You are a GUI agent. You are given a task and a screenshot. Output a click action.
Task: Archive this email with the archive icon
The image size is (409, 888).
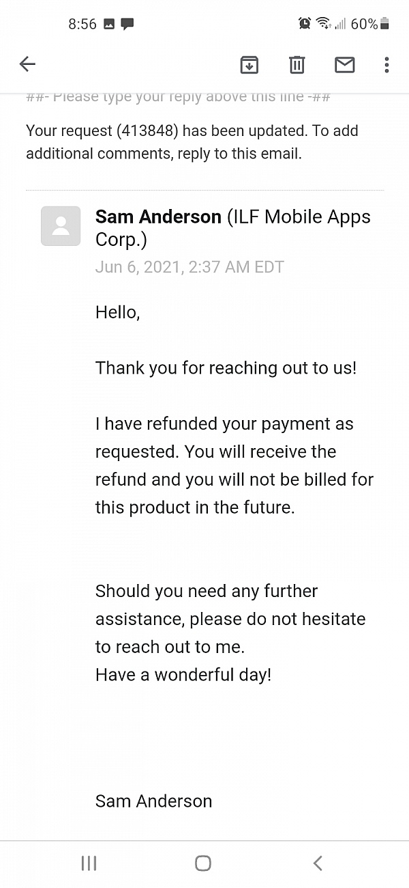[x=249, y=65]
